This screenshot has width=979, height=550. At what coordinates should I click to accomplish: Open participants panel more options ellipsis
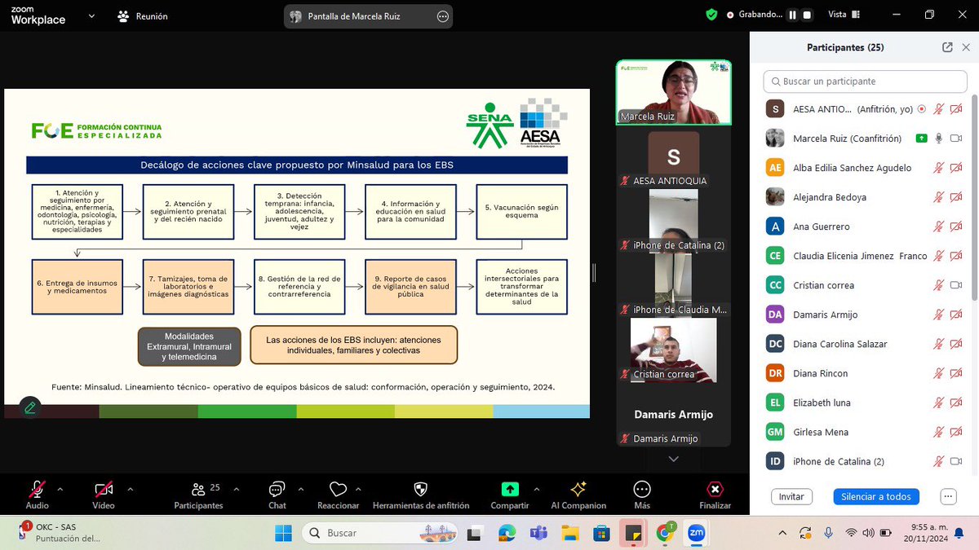948,496
